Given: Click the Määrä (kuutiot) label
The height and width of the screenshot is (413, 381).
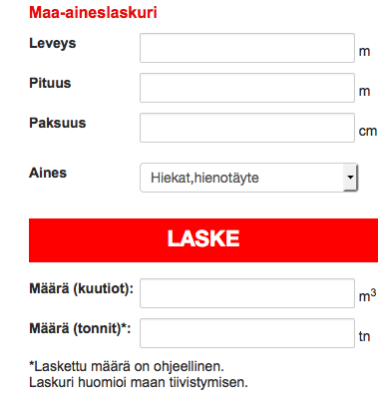Looking at the screenshot, I should 82,288.
